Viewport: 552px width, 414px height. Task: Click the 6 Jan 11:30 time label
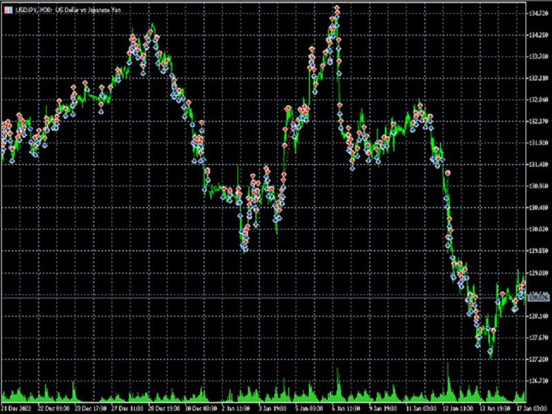pos(346,408)
